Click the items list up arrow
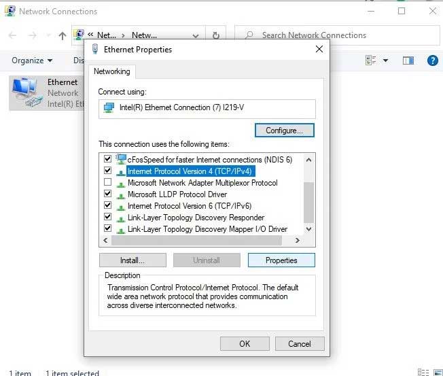The width and height of the screenshot is (443, 376). pos(308,160)
